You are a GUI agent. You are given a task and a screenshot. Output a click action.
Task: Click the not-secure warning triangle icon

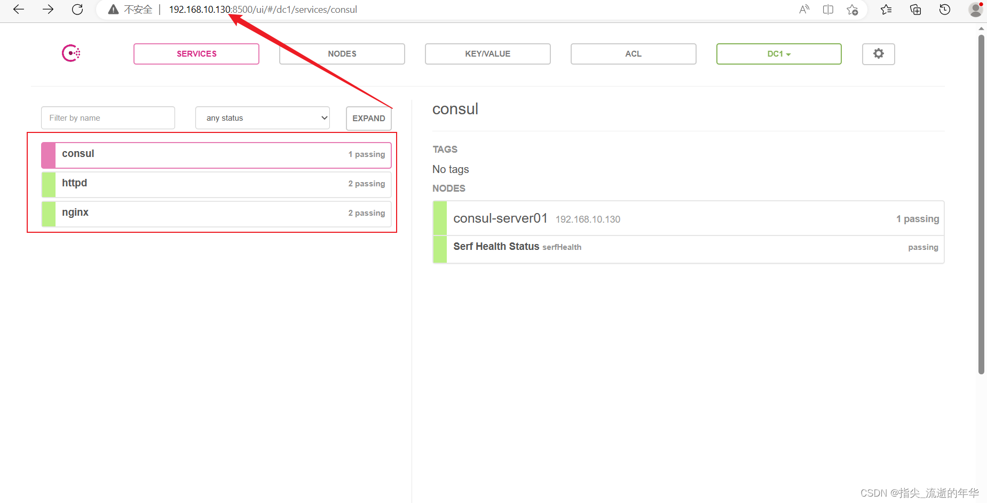[113, 10]
